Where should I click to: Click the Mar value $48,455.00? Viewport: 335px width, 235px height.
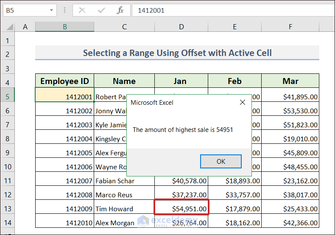point(290,165)
